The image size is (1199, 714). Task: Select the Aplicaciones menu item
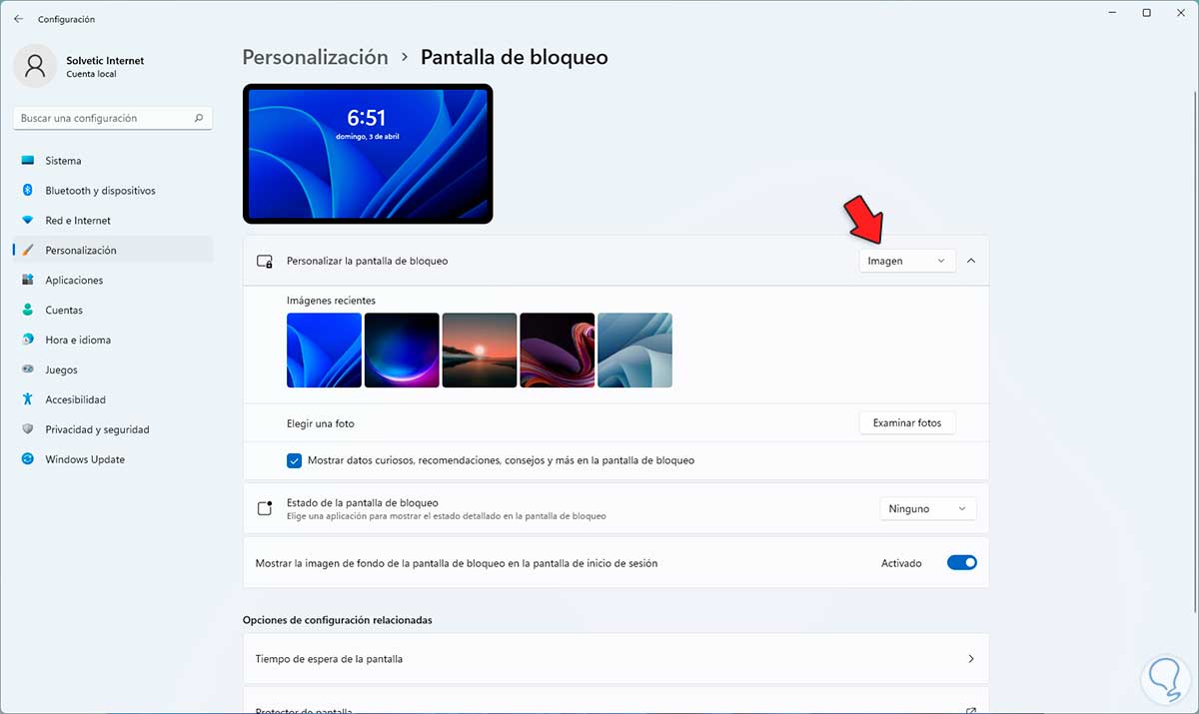113,281
